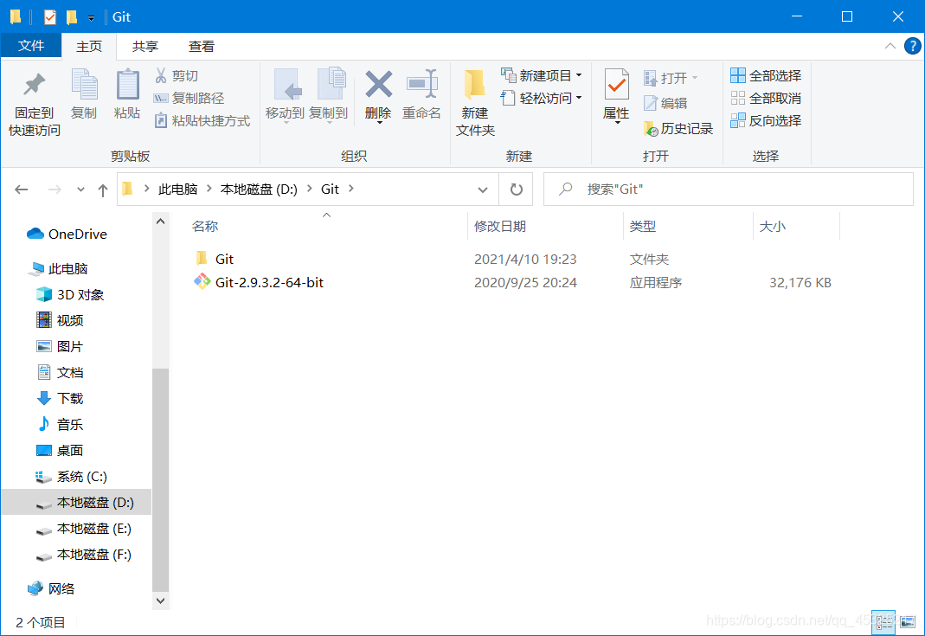
Task: Switch to the Share tab
Action: (x=145, y=47)
